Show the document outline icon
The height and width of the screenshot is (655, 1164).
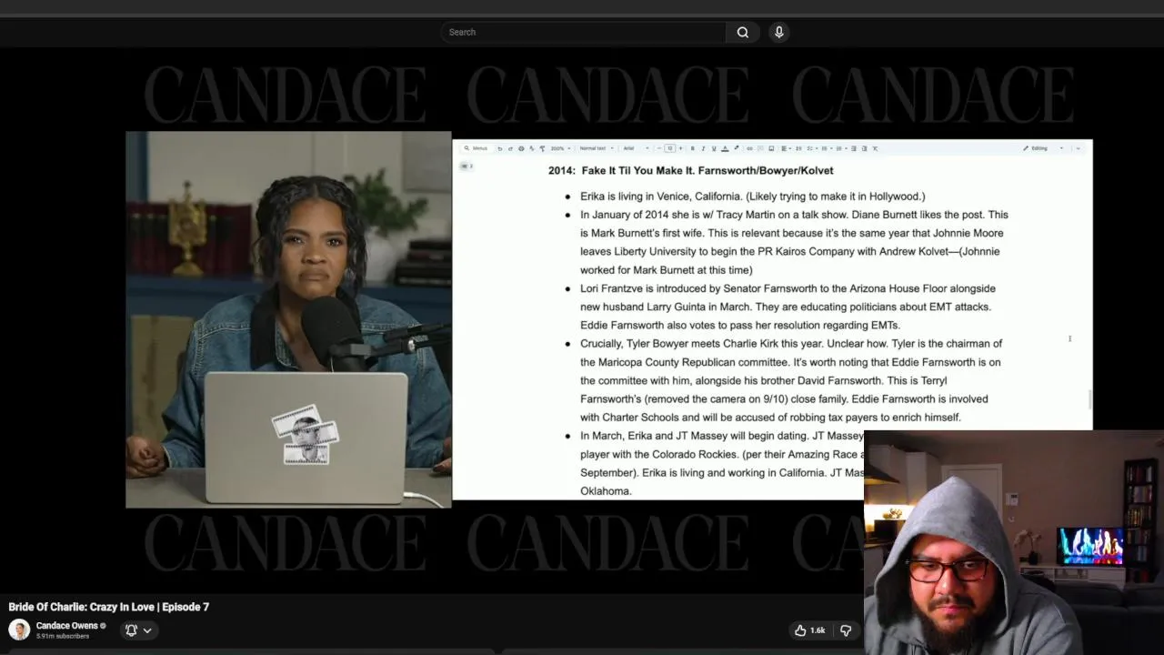(466, 166)
